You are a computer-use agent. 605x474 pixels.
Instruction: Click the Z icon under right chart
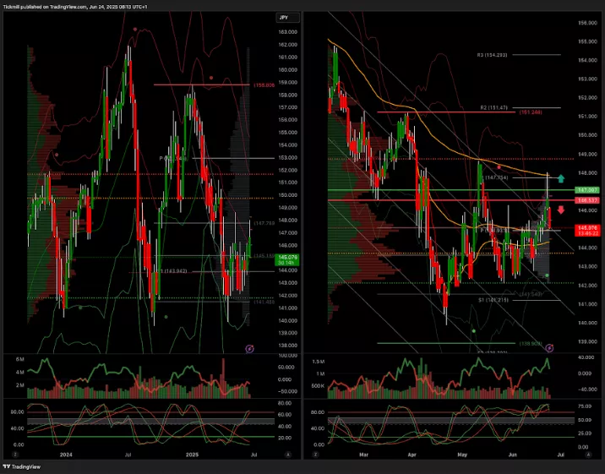click(314, 454)
